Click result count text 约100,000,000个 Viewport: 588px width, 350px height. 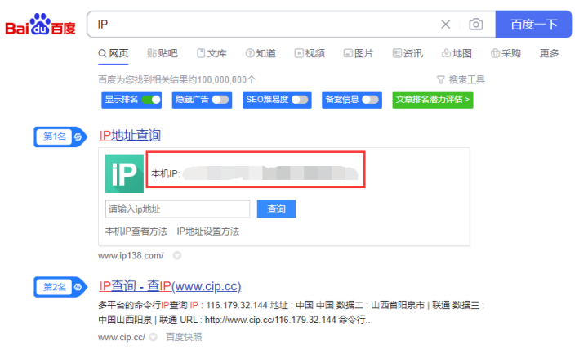click(222, 79)
